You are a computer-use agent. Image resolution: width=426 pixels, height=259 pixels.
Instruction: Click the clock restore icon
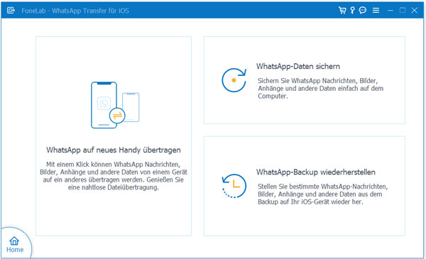coord(234,186)
